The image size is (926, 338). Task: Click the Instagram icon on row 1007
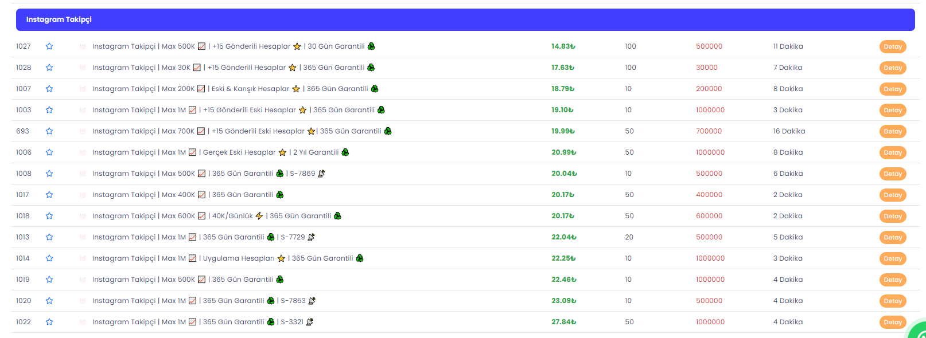tap(83, 89)
